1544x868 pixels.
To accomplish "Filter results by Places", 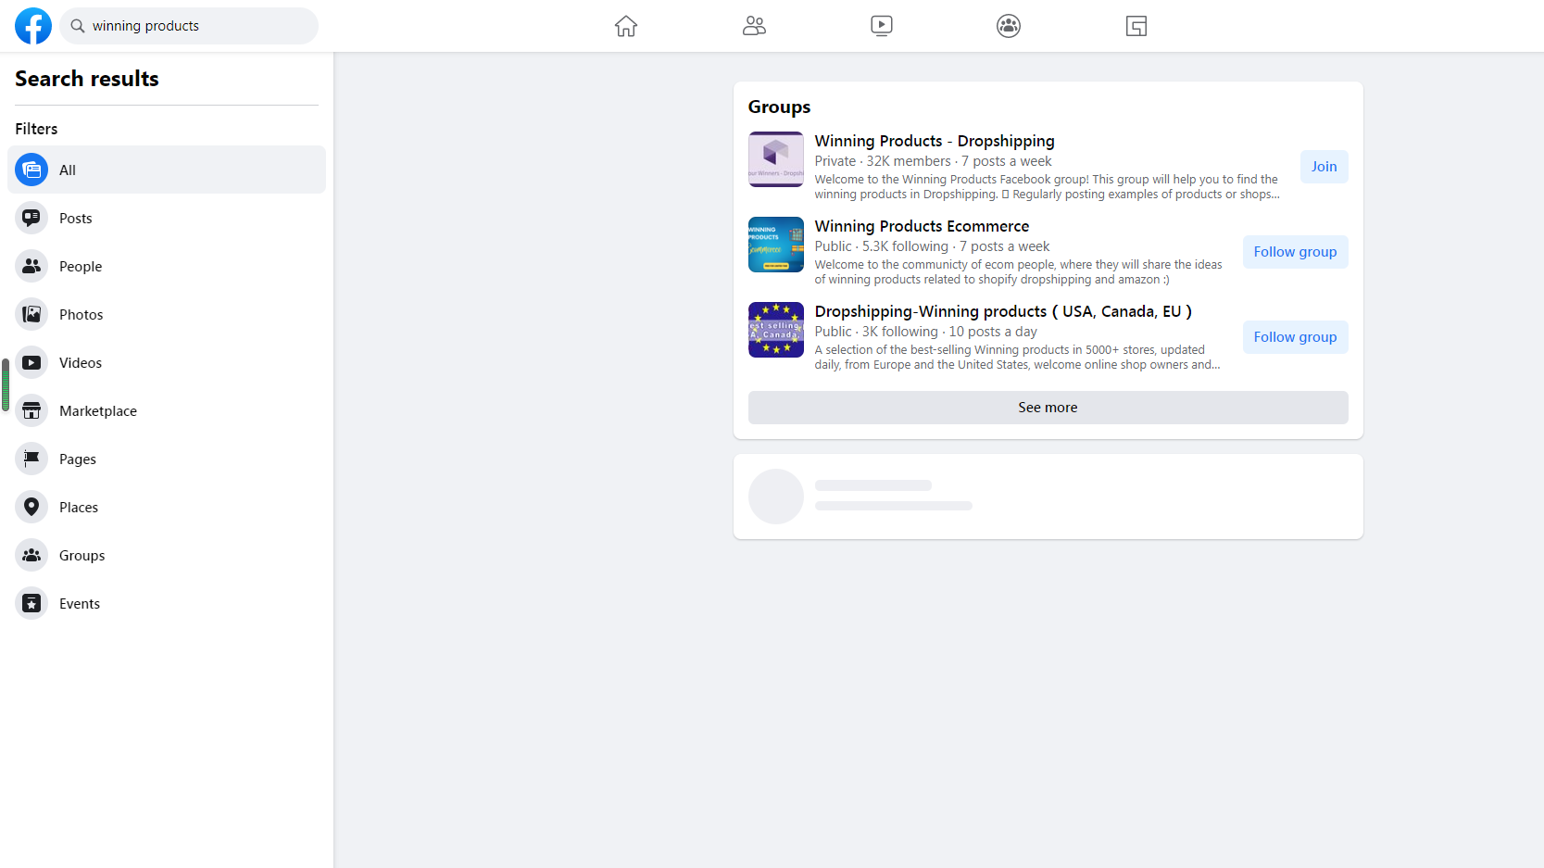I will coord(79,508).
